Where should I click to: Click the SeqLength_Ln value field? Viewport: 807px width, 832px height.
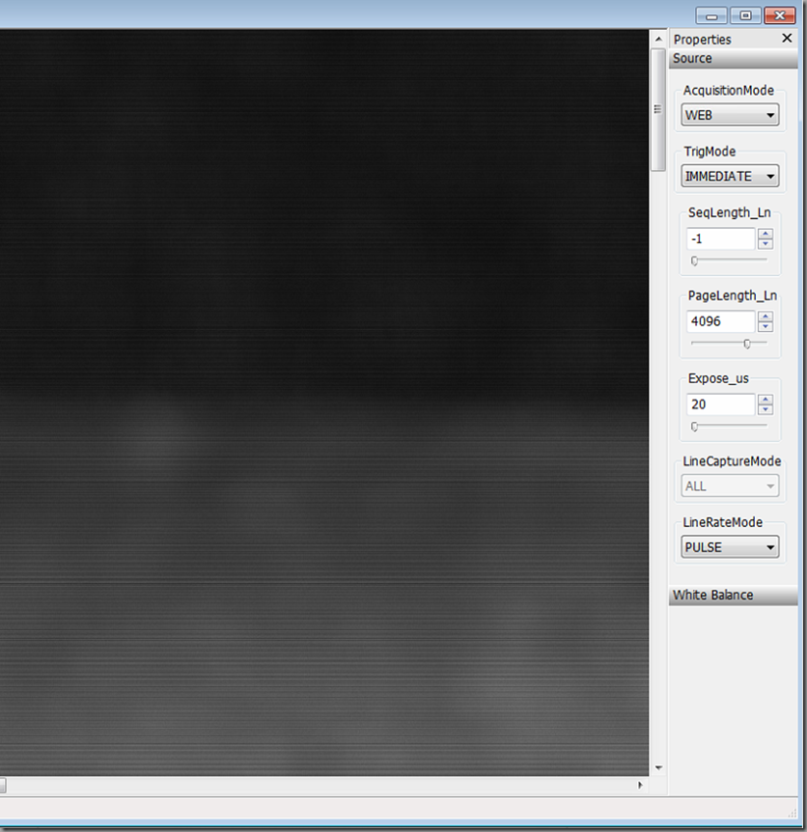click(x=720, y=238)
